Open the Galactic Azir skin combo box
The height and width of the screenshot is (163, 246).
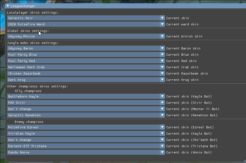coord(86,18)
